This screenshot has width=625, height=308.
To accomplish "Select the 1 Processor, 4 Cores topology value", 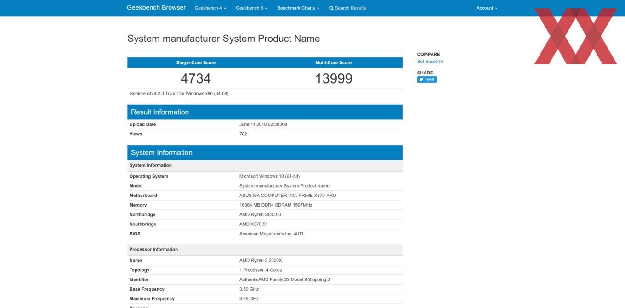I will click(x=261, y=270).
